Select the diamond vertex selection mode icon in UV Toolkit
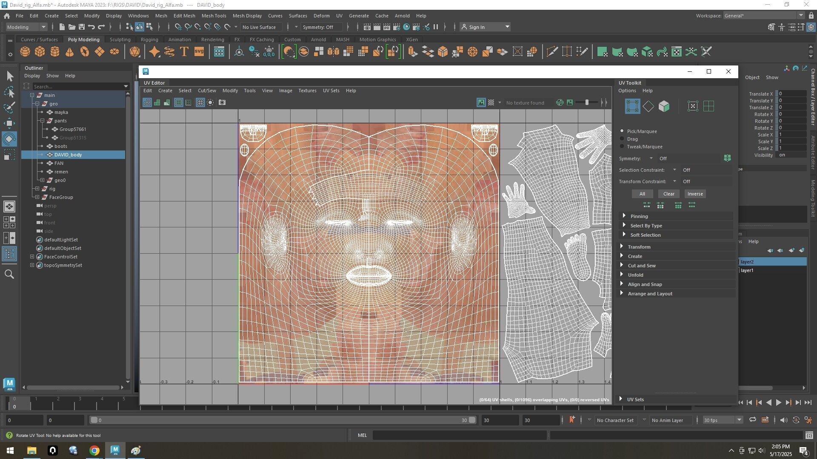 (x=648, y=106)
